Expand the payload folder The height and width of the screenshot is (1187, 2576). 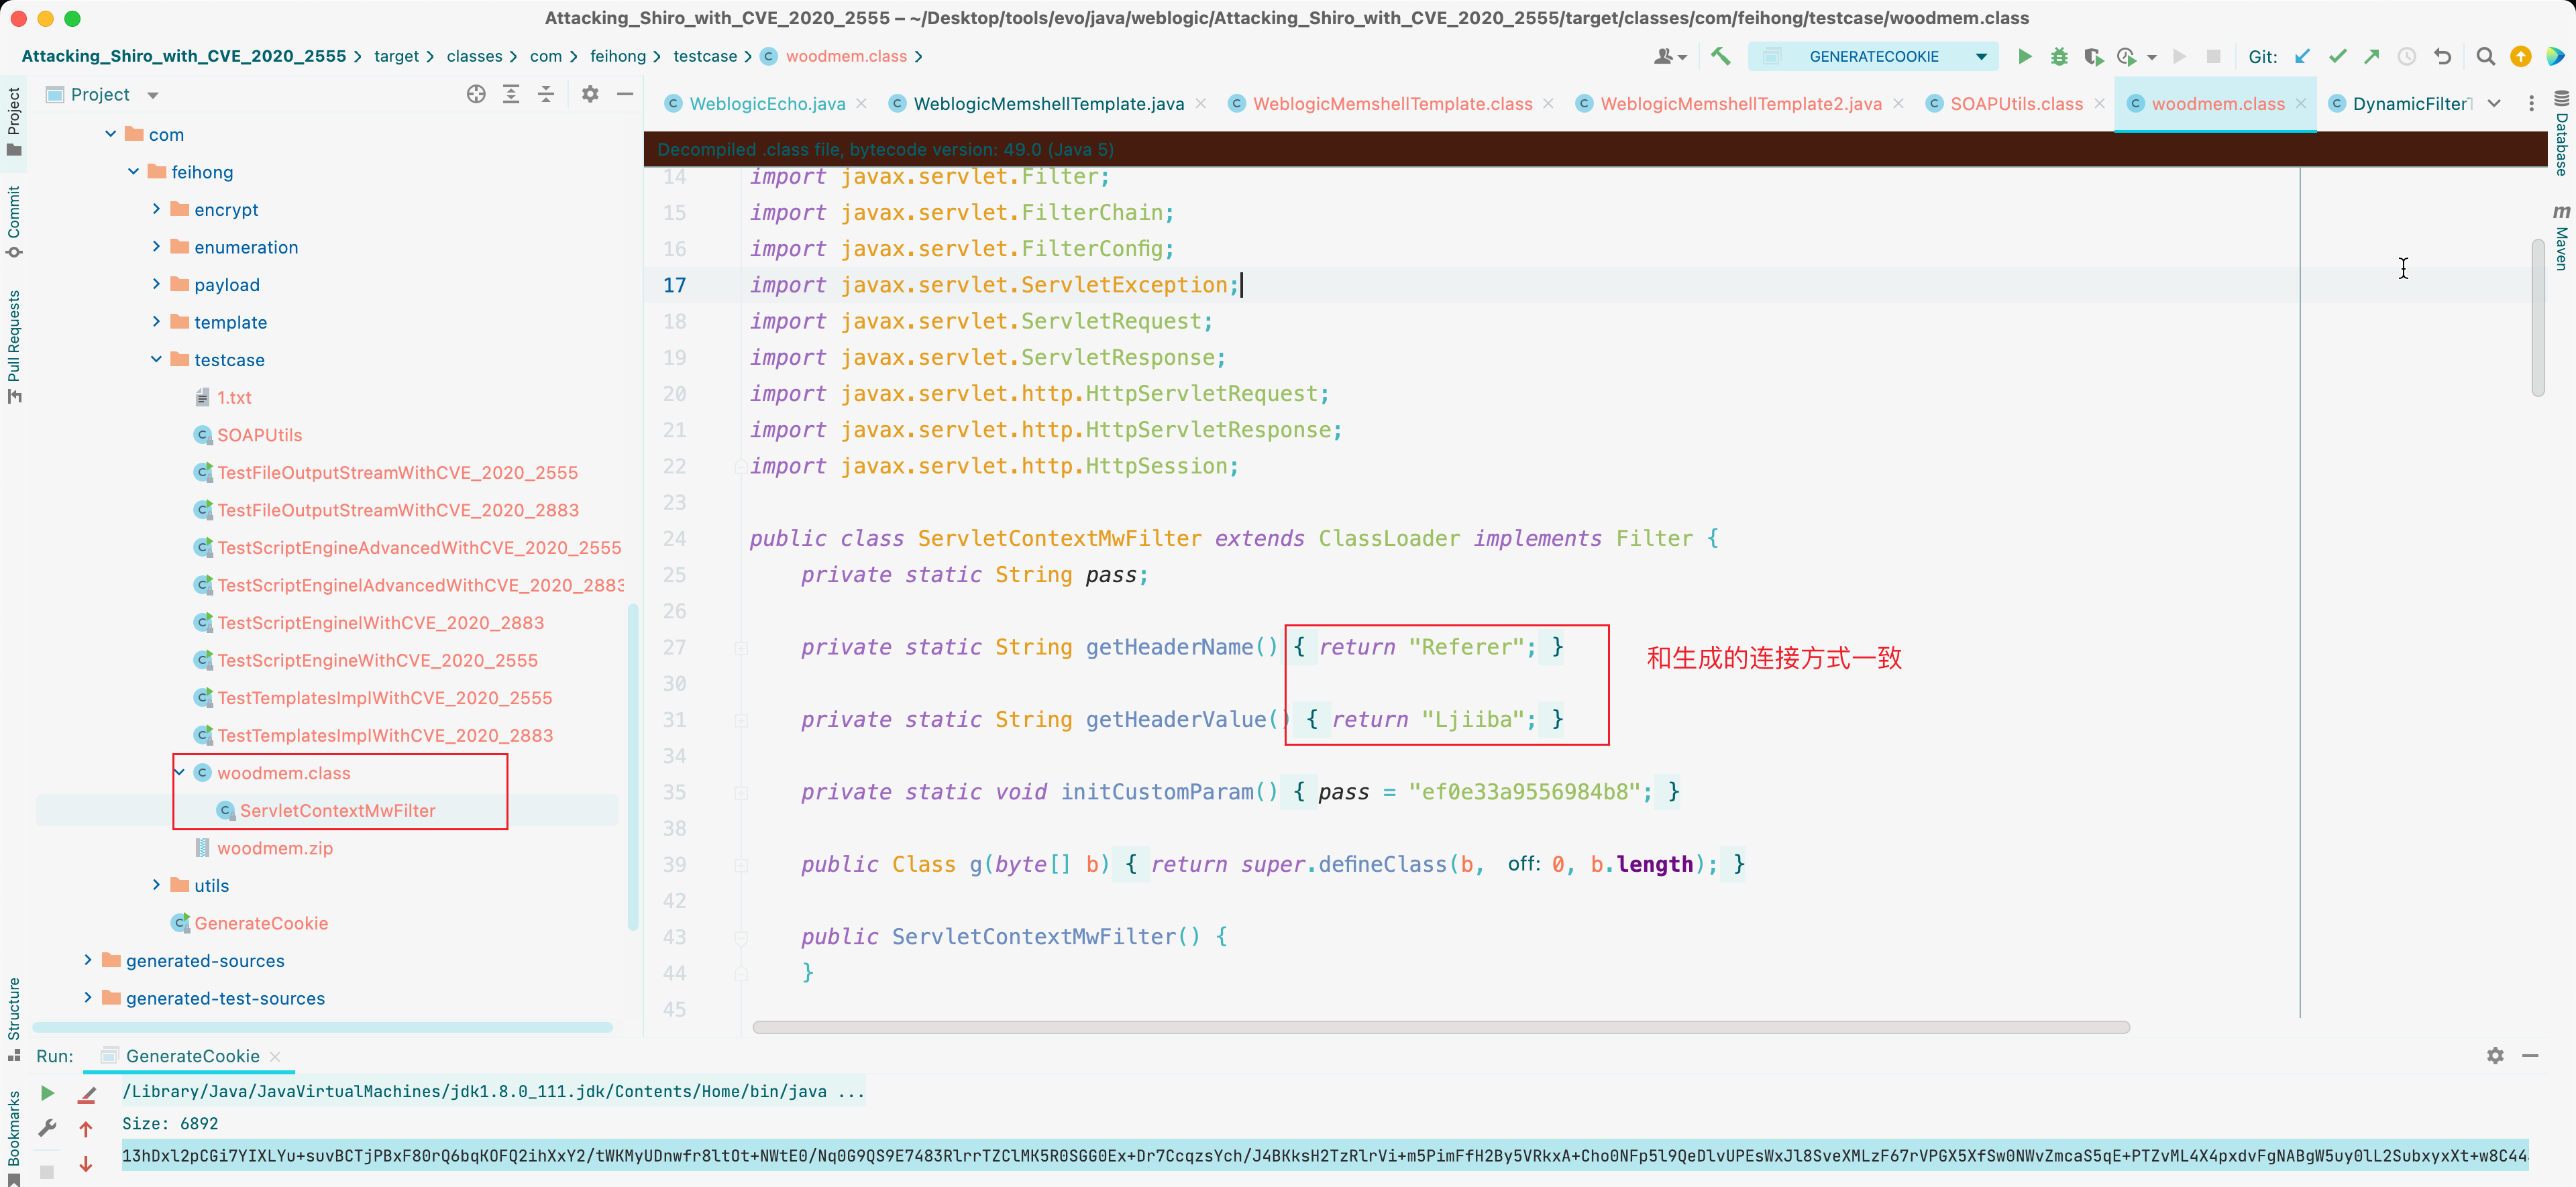tap(156, 284)
